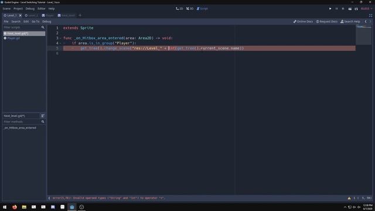
Task: Toggle distraction-free mode
Action: [370, 16]
